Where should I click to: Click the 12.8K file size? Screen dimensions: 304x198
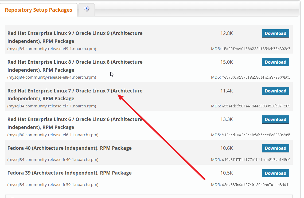tap(227, 33)
